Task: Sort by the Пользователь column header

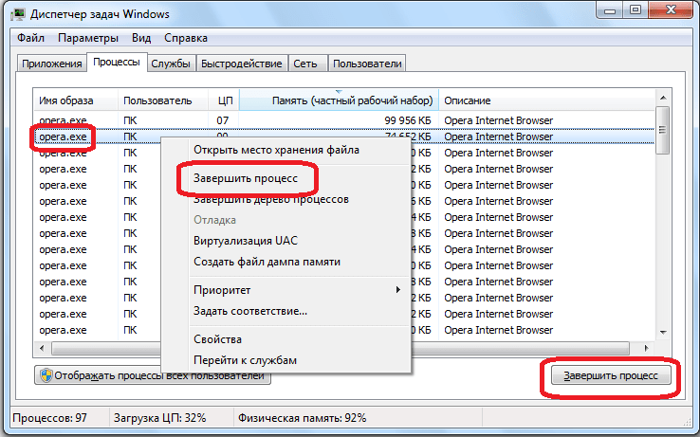Action: [163, 100]
